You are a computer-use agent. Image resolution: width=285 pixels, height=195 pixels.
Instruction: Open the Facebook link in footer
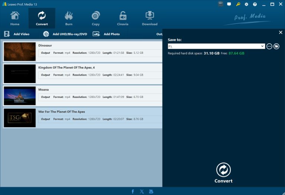point(133,191)
